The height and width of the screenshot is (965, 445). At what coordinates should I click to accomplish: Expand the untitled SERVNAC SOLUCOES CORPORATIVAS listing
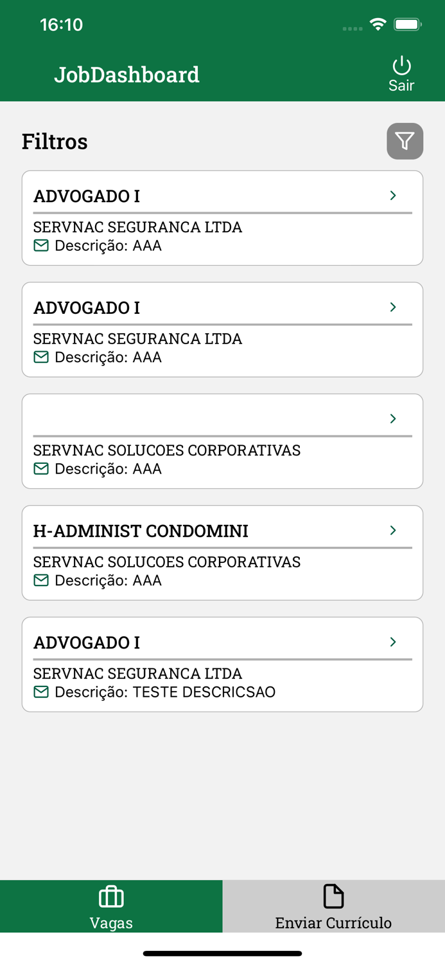(x=392, y=418)
